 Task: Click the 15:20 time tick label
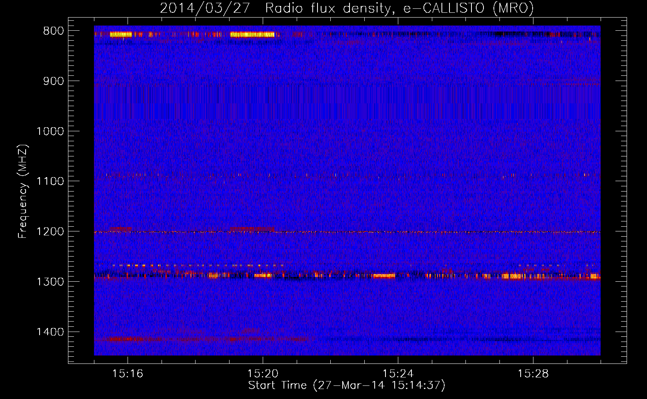263,374
